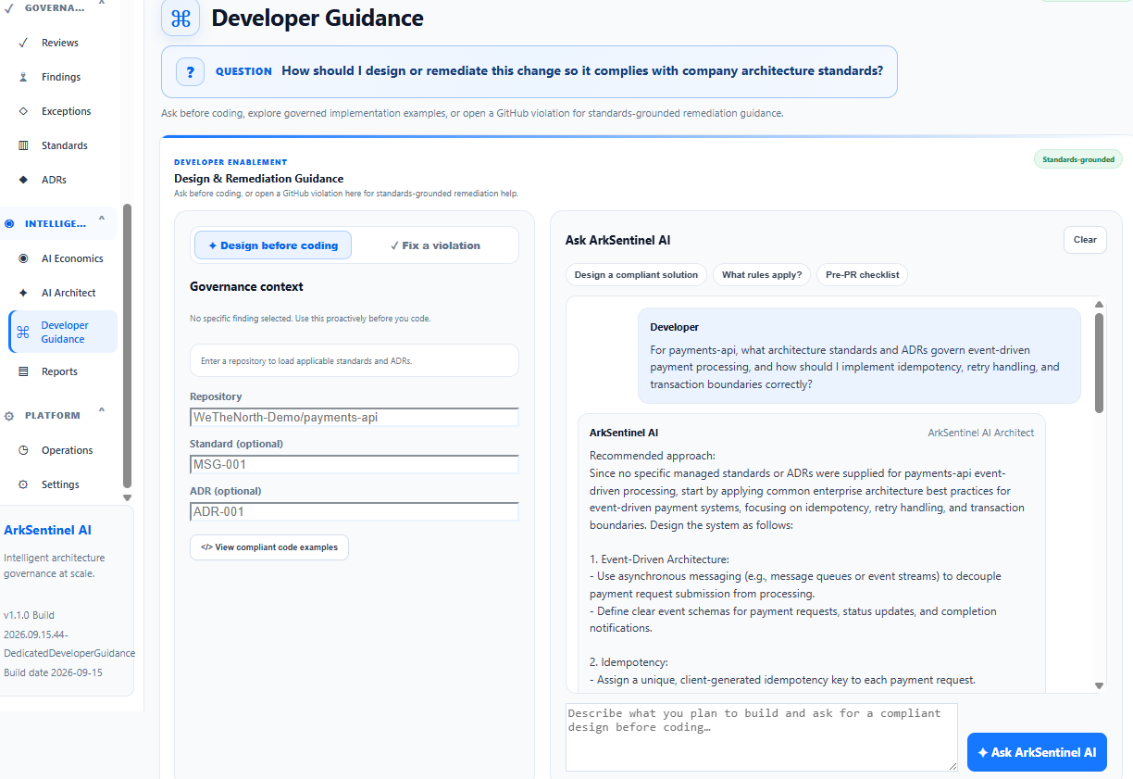Open Settings page
The height and width of the screenshot is (779, 1133).
pos(60,484)
